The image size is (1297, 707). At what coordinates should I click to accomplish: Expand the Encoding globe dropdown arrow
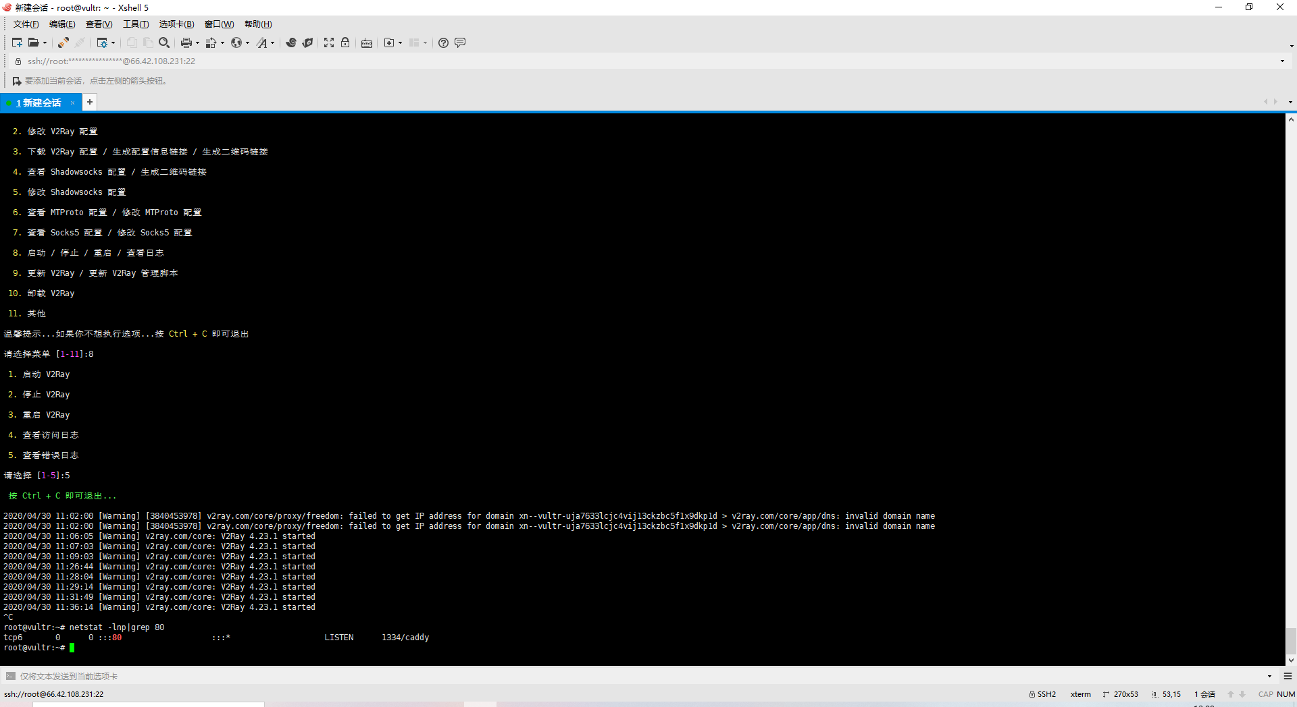coord(247,43)
